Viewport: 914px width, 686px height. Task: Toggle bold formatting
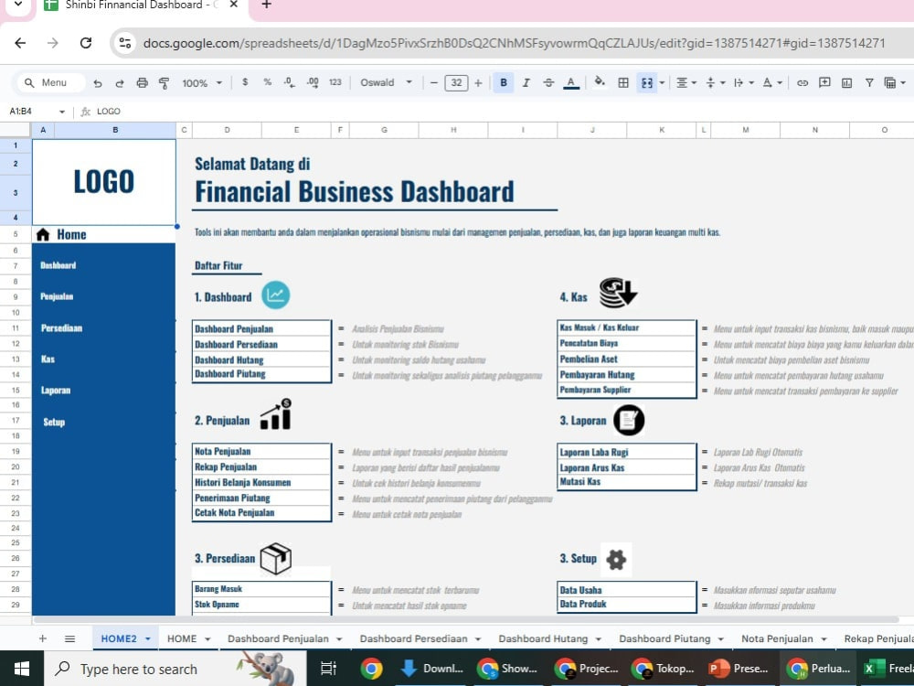coord(503,83)
